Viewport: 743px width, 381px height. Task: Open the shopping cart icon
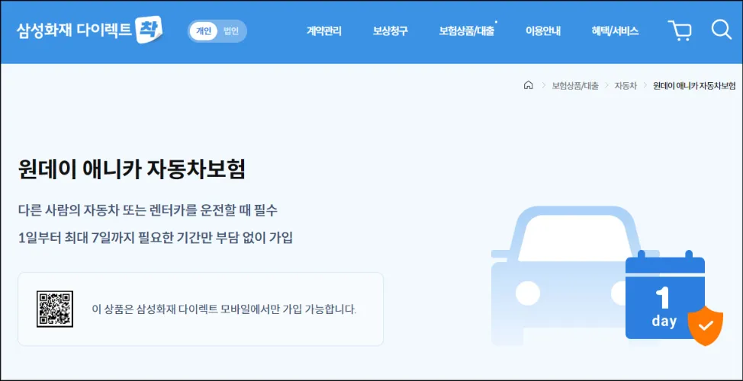tap(680, 30)
